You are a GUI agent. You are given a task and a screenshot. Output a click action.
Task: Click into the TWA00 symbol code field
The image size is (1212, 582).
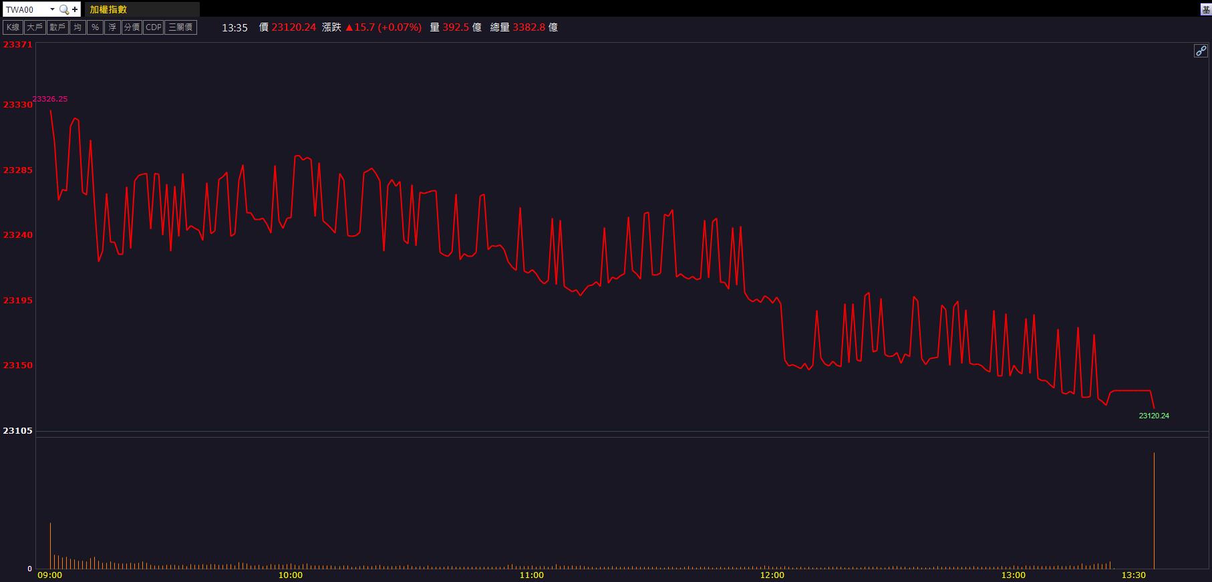[25, 9]
